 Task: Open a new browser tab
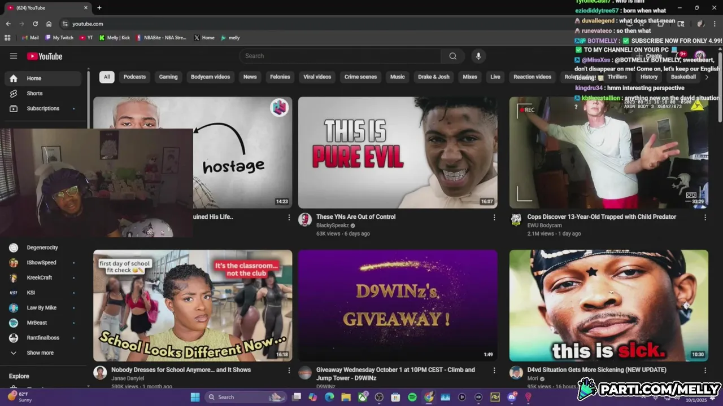tap(99, 8)
